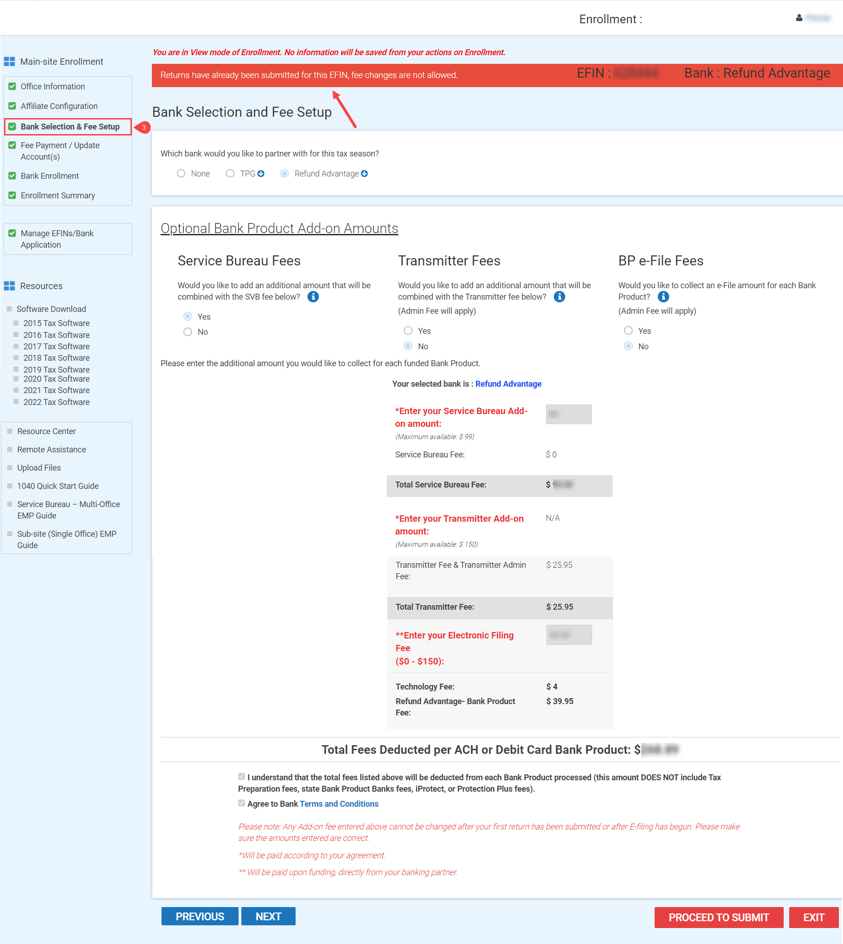Expand the TPG bank details arrow
The image size is (843, 944).
[261, 174]
